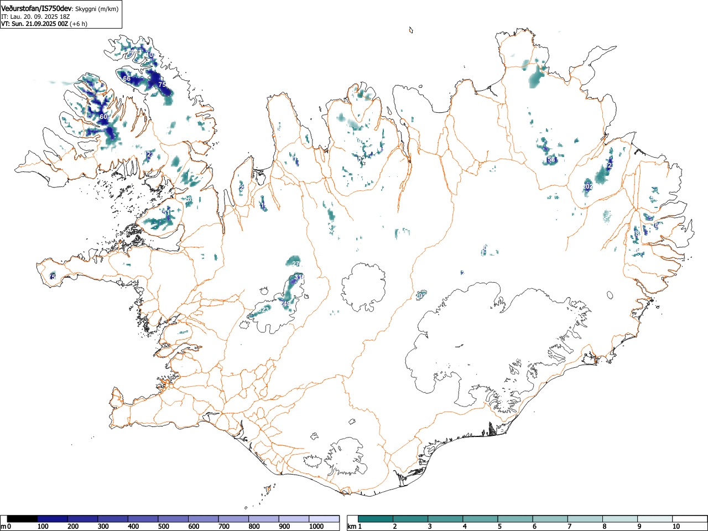Click the '5' tick on km legend
Image resolution: width=708 pixels, height=531 pixels.
click(499, 527)
